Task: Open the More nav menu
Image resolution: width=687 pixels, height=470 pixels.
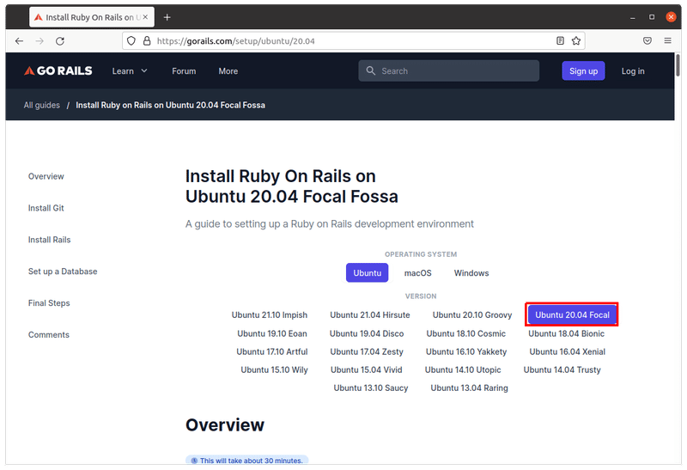Action: 228,71
